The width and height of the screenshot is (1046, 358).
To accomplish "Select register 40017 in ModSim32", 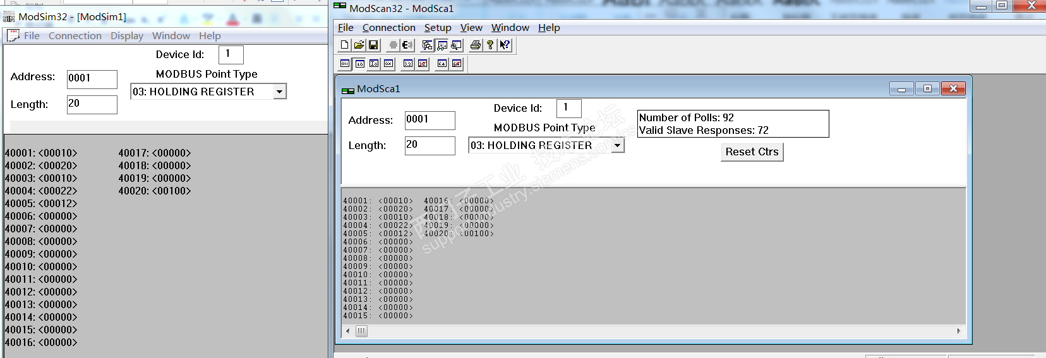I will (155, 153).
